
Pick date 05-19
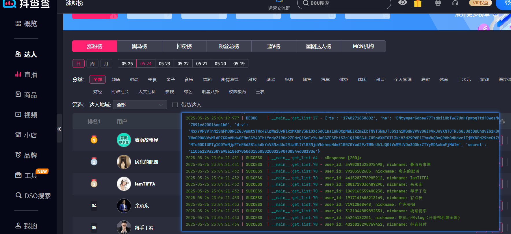[x=239, y=63]
